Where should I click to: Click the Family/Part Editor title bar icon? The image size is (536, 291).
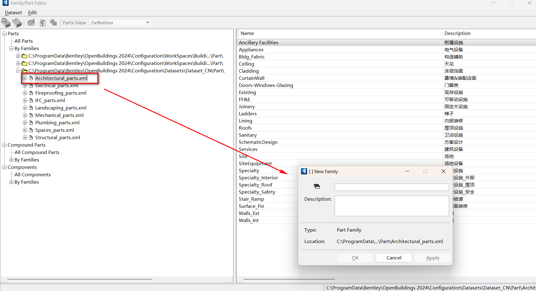pos(6,3)
